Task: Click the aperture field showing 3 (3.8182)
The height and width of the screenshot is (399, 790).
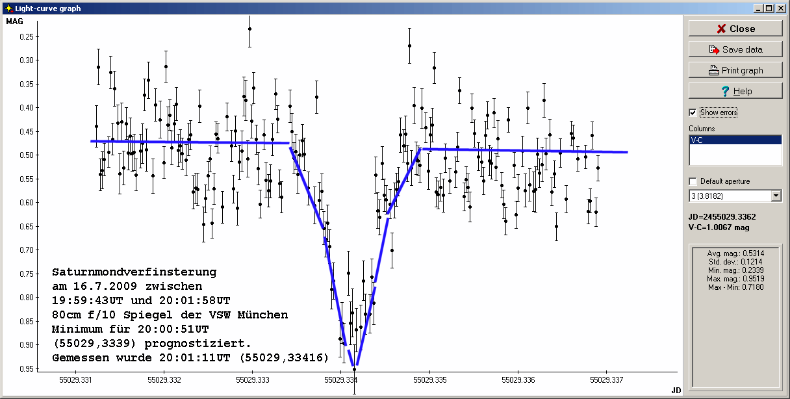Action: tap(728, 196)
